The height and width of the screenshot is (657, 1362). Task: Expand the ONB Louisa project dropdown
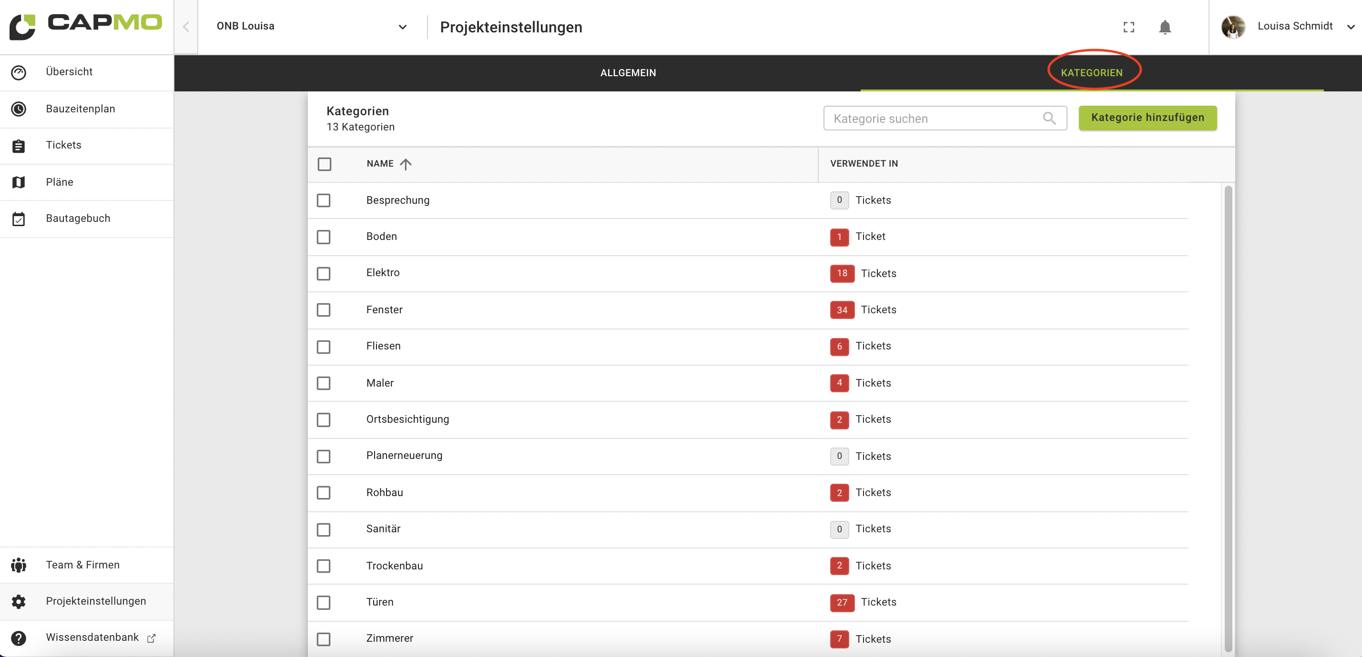point(402,27)
